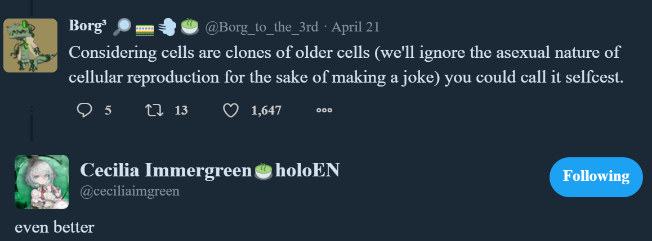
Task: Open the more options menu on Borg's tweet
Action: tap(324, 111)
